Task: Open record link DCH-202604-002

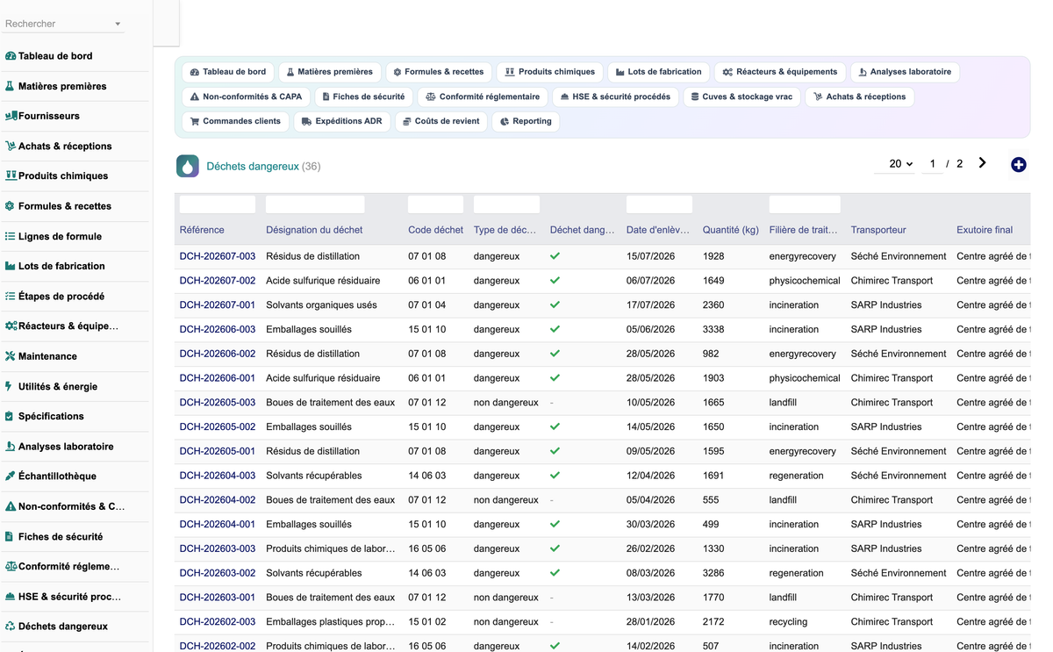Action: point(218,500)
